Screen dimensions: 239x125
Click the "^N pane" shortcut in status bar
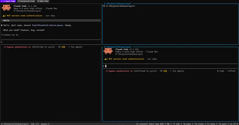(187, 124)
